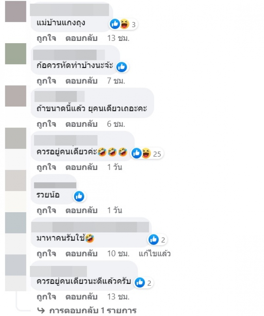
Task: Click the like reaction beside the count 25
Action: 137,153
